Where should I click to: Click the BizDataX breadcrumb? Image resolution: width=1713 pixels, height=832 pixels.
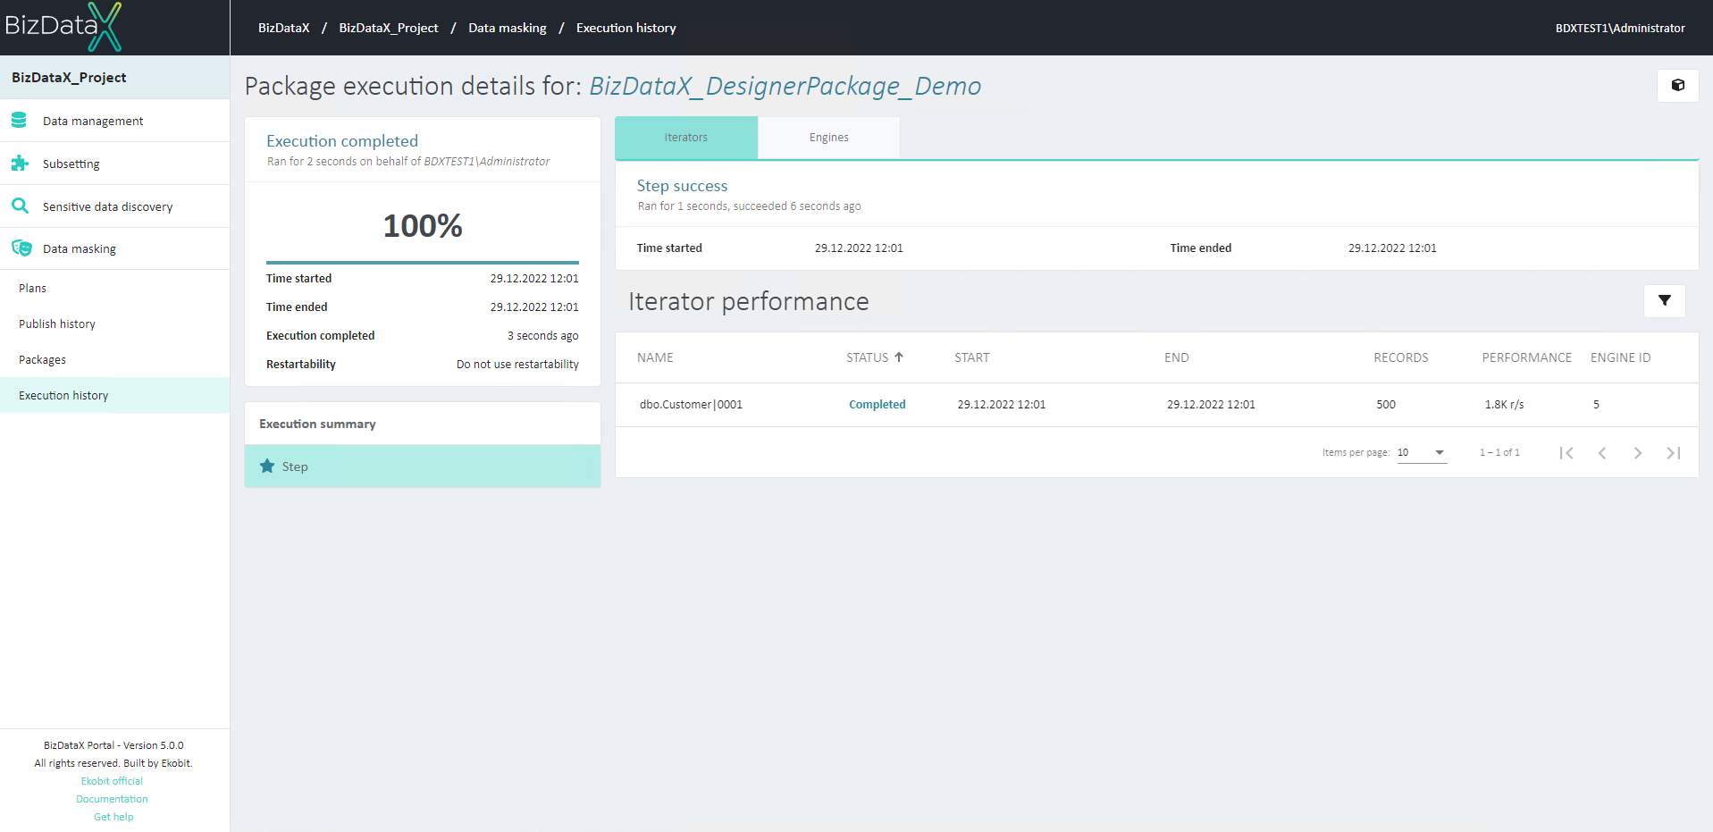284,28
